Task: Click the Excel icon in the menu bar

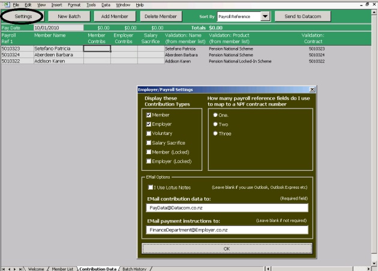Action: click(5, 4)
